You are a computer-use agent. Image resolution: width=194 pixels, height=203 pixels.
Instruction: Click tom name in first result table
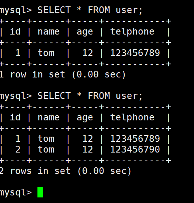(46, 53)
